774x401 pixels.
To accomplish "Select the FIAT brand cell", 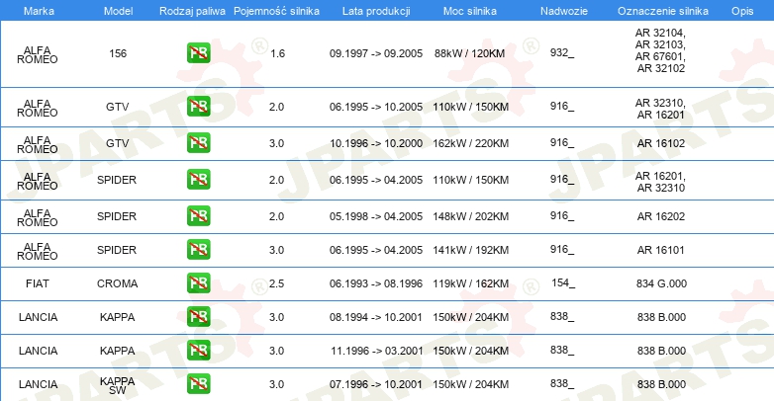I will [38, 283].
